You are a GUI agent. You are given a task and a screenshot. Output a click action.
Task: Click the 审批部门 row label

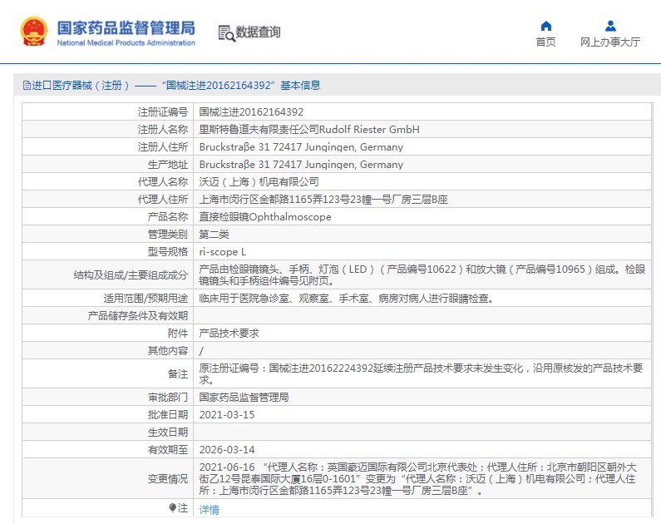168,398
